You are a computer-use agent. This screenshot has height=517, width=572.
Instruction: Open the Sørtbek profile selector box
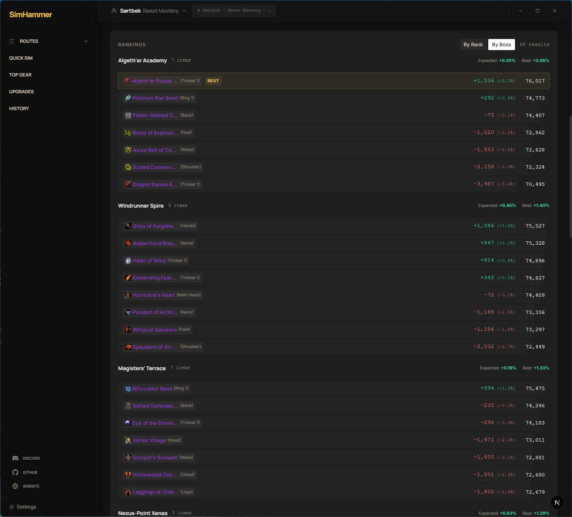tap(234, 11)
